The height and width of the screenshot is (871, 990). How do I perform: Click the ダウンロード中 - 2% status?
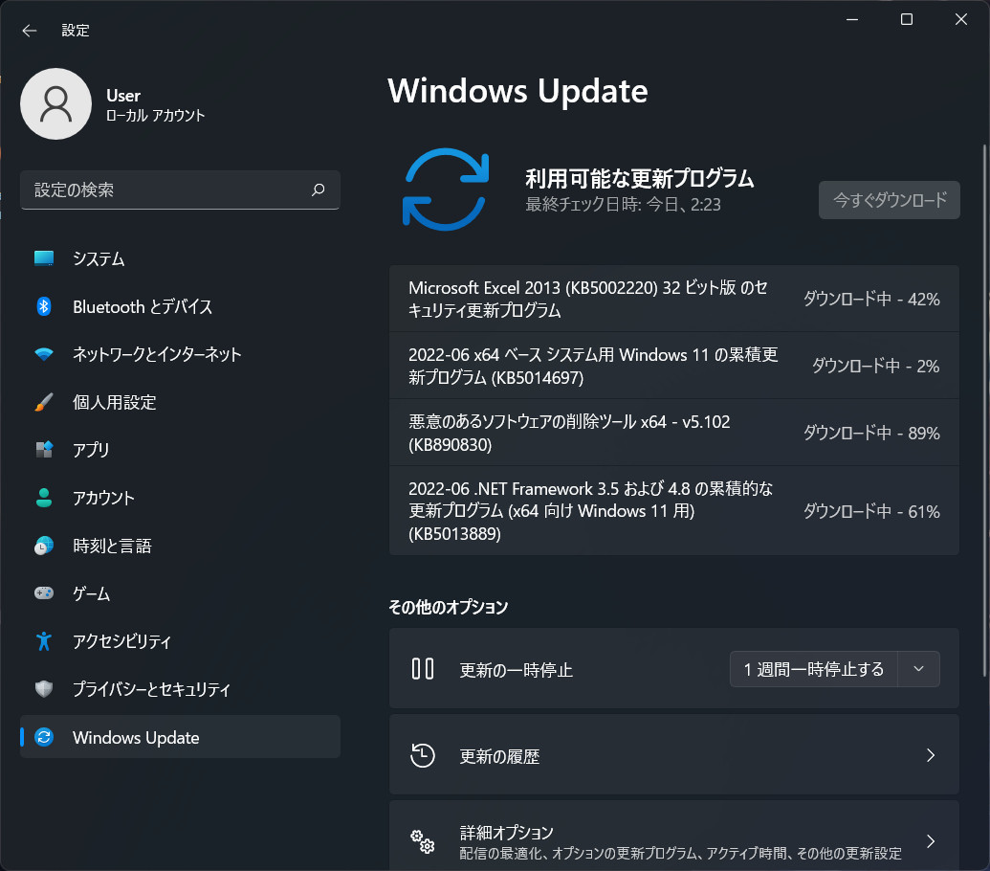(x=876, y=366)
